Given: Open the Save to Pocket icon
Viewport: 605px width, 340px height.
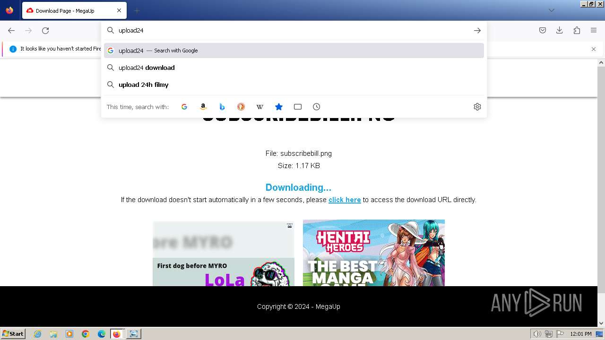Looking at the screenshot, I should pyautogui.click(x=543, y=30).
